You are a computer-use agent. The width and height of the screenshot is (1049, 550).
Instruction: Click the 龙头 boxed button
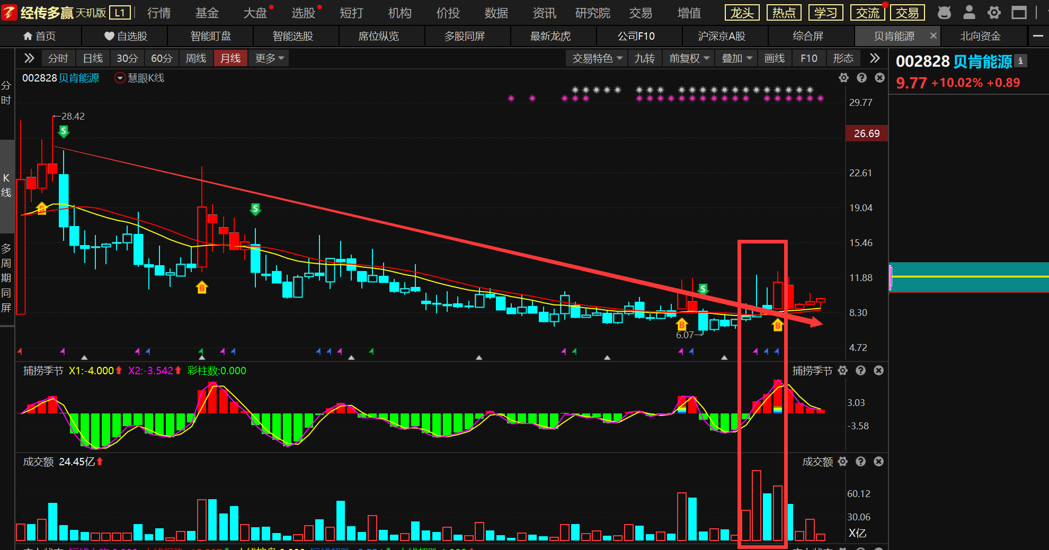(x=742, y=13)
